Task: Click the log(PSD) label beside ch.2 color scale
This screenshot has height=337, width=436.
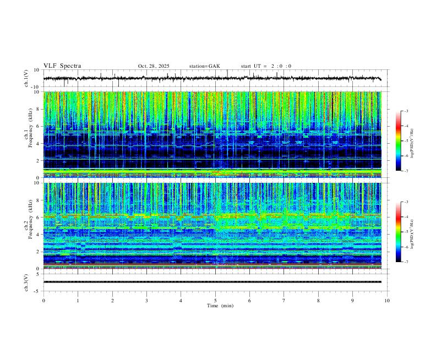Action: pos(412,234)
